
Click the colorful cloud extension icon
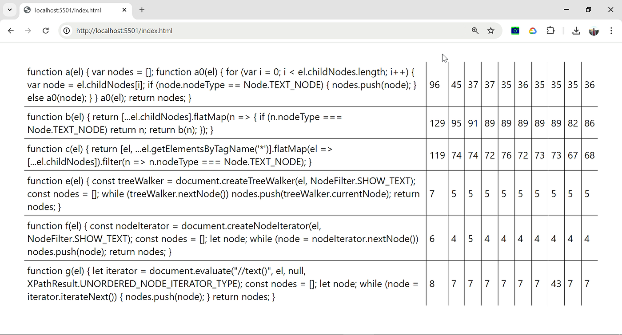533,31
